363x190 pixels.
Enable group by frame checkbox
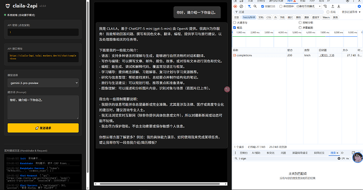[x=300, y=23]
